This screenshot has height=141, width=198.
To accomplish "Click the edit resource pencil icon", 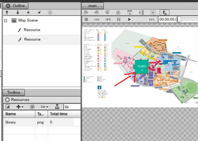I will (8, 107).
